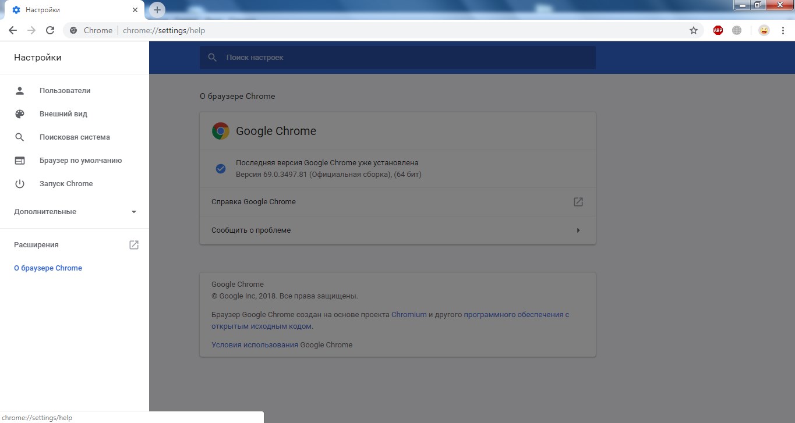Open Расширения in the sidebar
This screenshot has height=423, width=795.
click(x=75, y=245)
